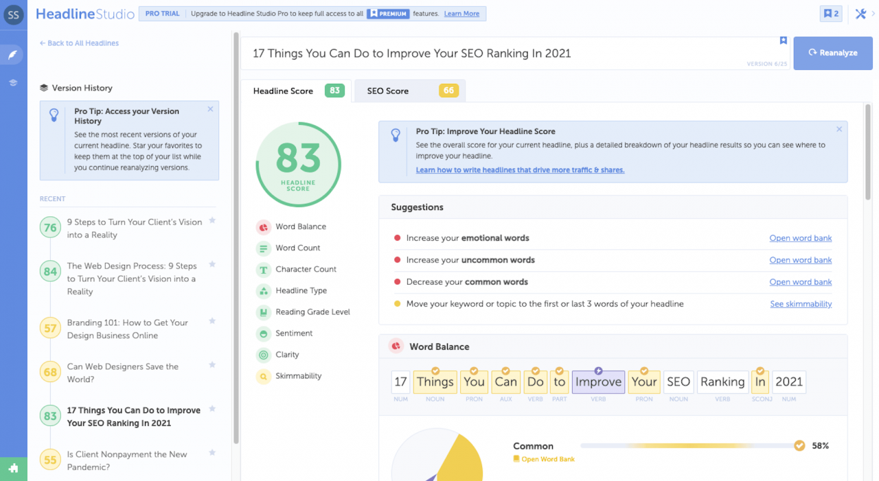Click the Skimmability score icon
The image size is (879, 481).
pos(264,376)
